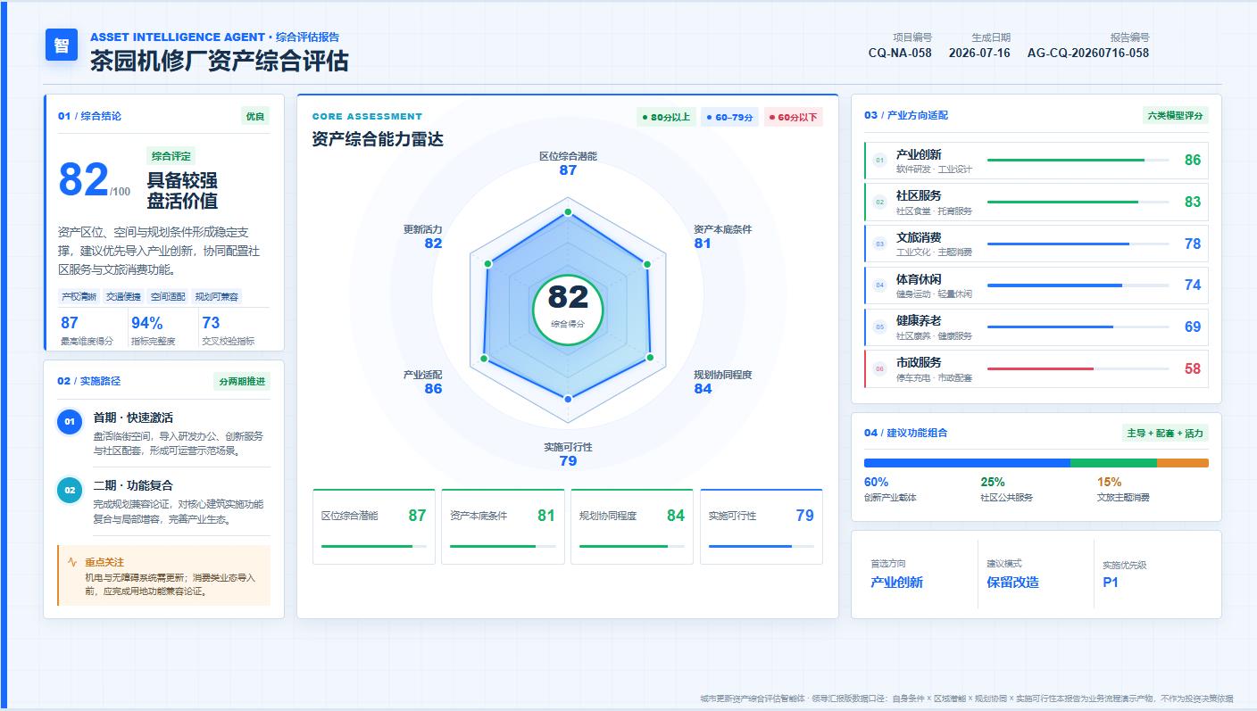Click the orange 15% segment of the mix bar
Image resolution: width=1257 pixels, height=711 pixels.
(x=1183, y=463)
